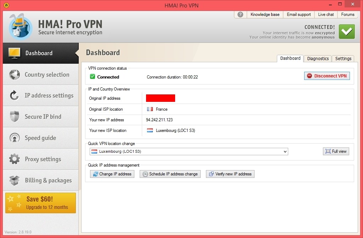Click the Disconnect VPN button
The width and height of the screenshot is (363, 238).
coord(327,76)
